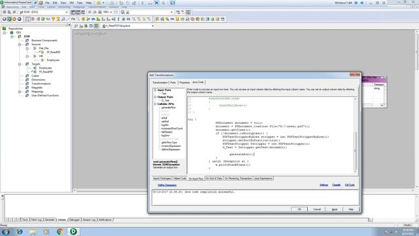Screen dimensions: 419x236
Task: Open the File Explorer taskbar icon
Action: pos(33,231)
